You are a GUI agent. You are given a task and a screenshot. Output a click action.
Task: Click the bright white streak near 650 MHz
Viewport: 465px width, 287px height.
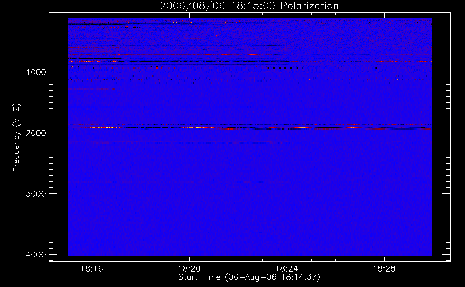point(93,50)
